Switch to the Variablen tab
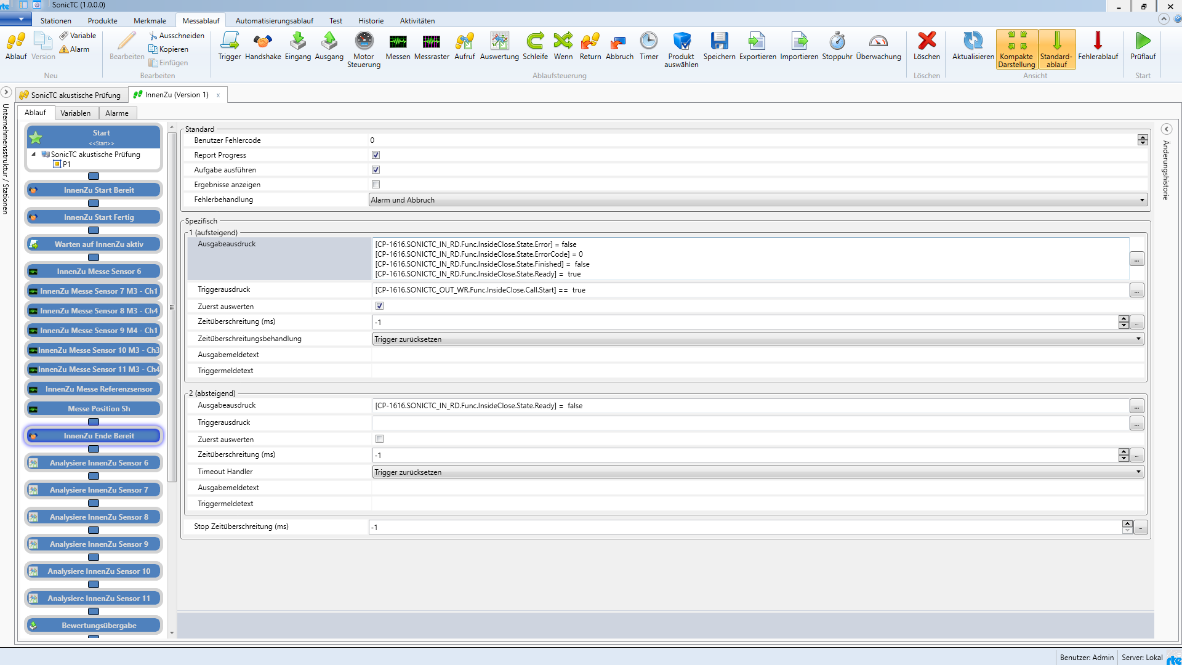The width and height of the screenshot is (1182, 665). pyautogui.click(x=76, y=113)
